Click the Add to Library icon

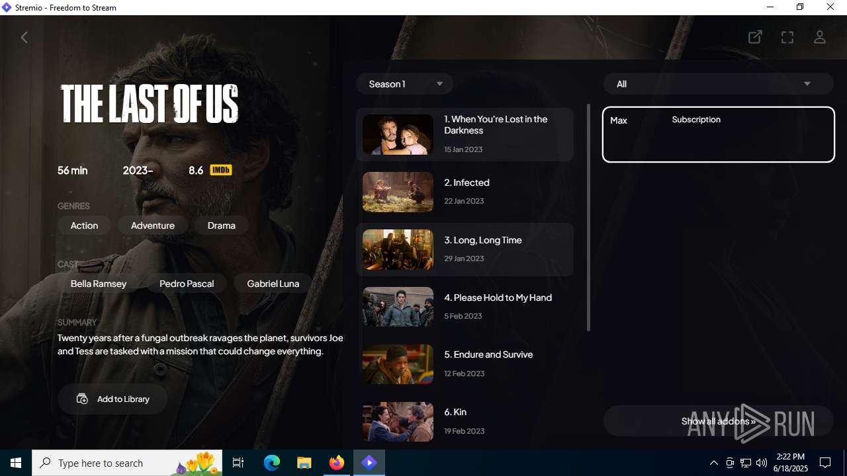click(82, 399)
